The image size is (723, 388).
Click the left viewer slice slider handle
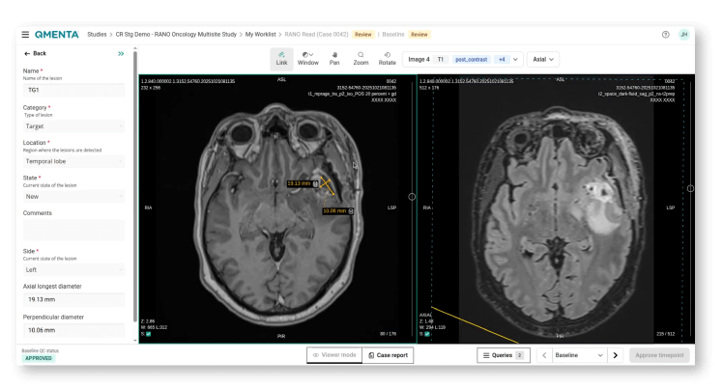pyautogui.click(x=412, y=197)
